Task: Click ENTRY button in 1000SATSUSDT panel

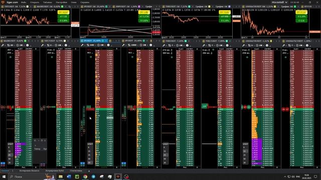Action: click(x=268, y=49)
